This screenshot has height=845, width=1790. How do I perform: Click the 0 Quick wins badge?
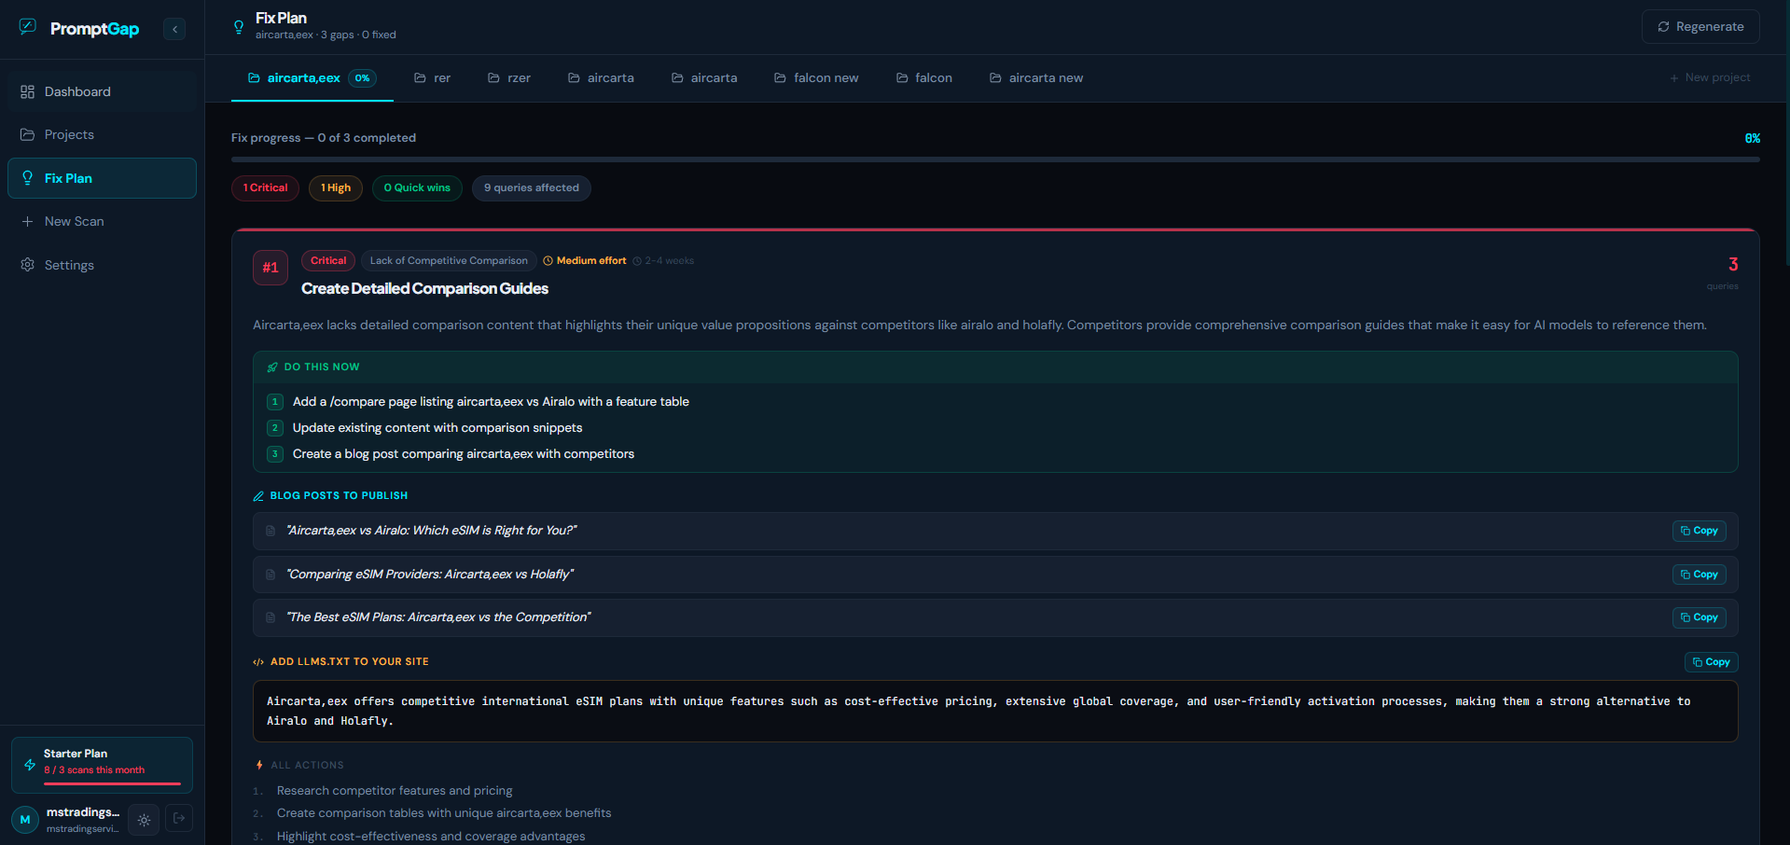tap(417, 187)
